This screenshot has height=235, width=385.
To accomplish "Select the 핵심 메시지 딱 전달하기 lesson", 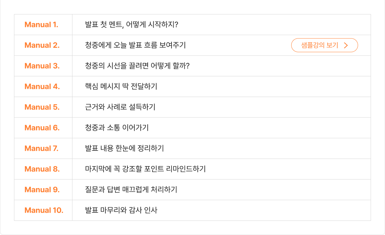I will pos(121,86).
